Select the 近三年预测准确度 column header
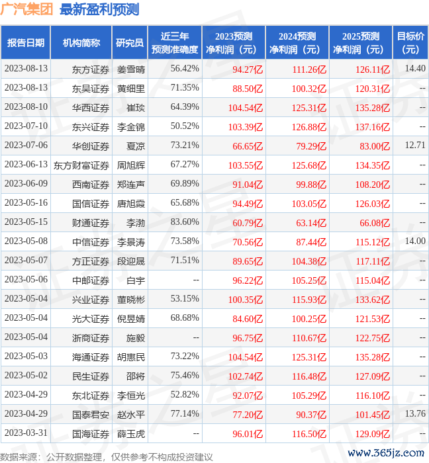 (x=175, y=43)
